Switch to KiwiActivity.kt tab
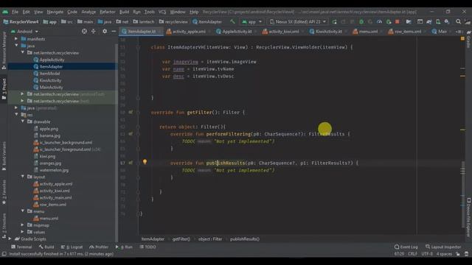 pos(325,31)
